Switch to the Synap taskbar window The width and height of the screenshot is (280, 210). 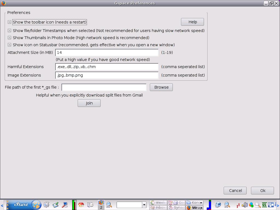point(176,208)
